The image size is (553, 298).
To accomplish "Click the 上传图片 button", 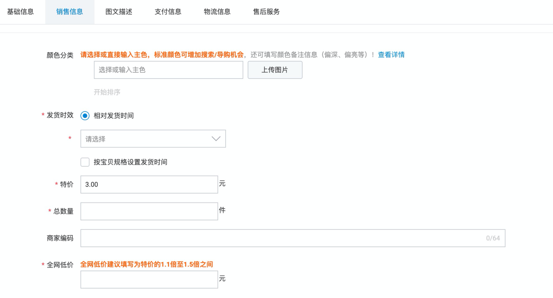I will [275, 70].
